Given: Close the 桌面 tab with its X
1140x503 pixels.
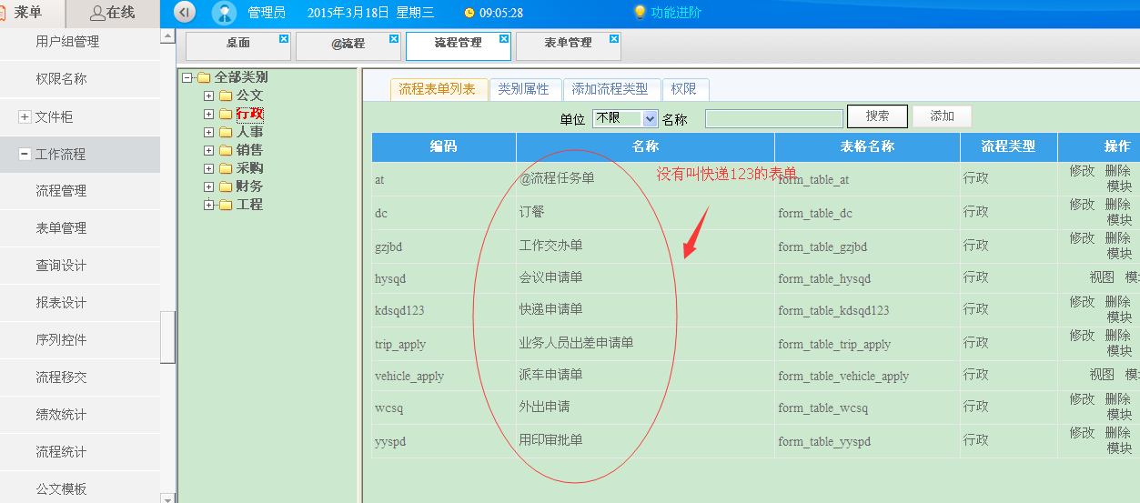Looking at the screenshot, I should 284,39.
